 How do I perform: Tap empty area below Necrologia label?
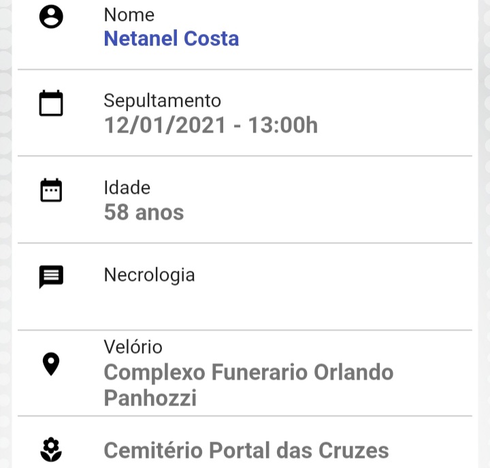pyautogui.click(x=245, y=307)
